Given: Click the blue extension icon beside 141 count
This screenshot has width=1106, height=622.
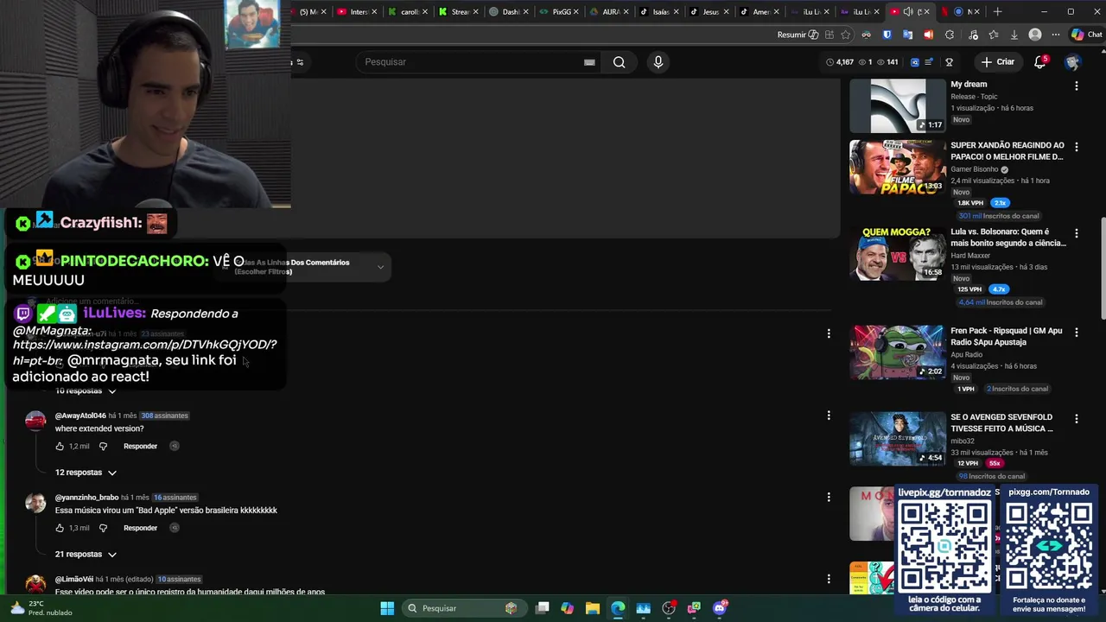Looking at the screenshot, I should (915, 62).
